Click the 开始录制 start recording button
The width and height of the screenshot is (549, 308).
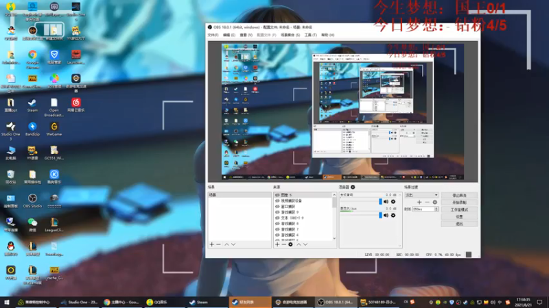459,202
